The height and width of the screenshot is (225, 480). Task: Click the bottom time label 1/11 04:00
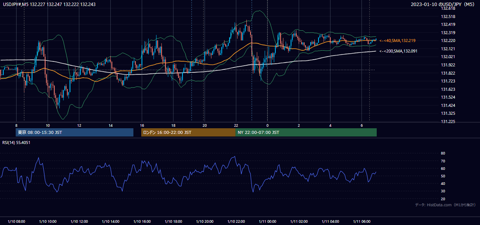(330, 222)
